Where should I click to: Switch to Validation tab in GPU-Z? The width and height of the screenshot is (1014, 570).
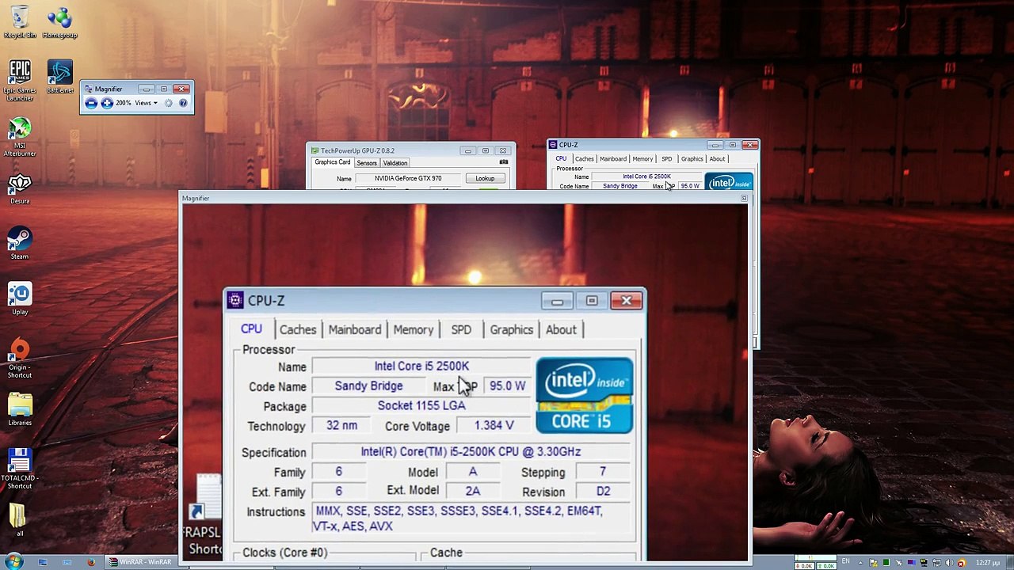tap(395, 163)
